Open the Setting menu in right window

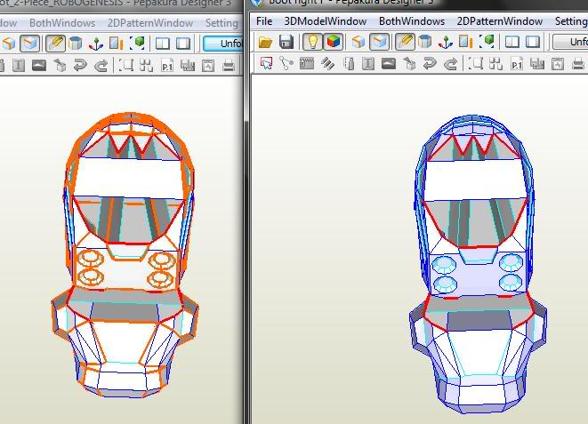pyautogui.click(x=571, y=21)
